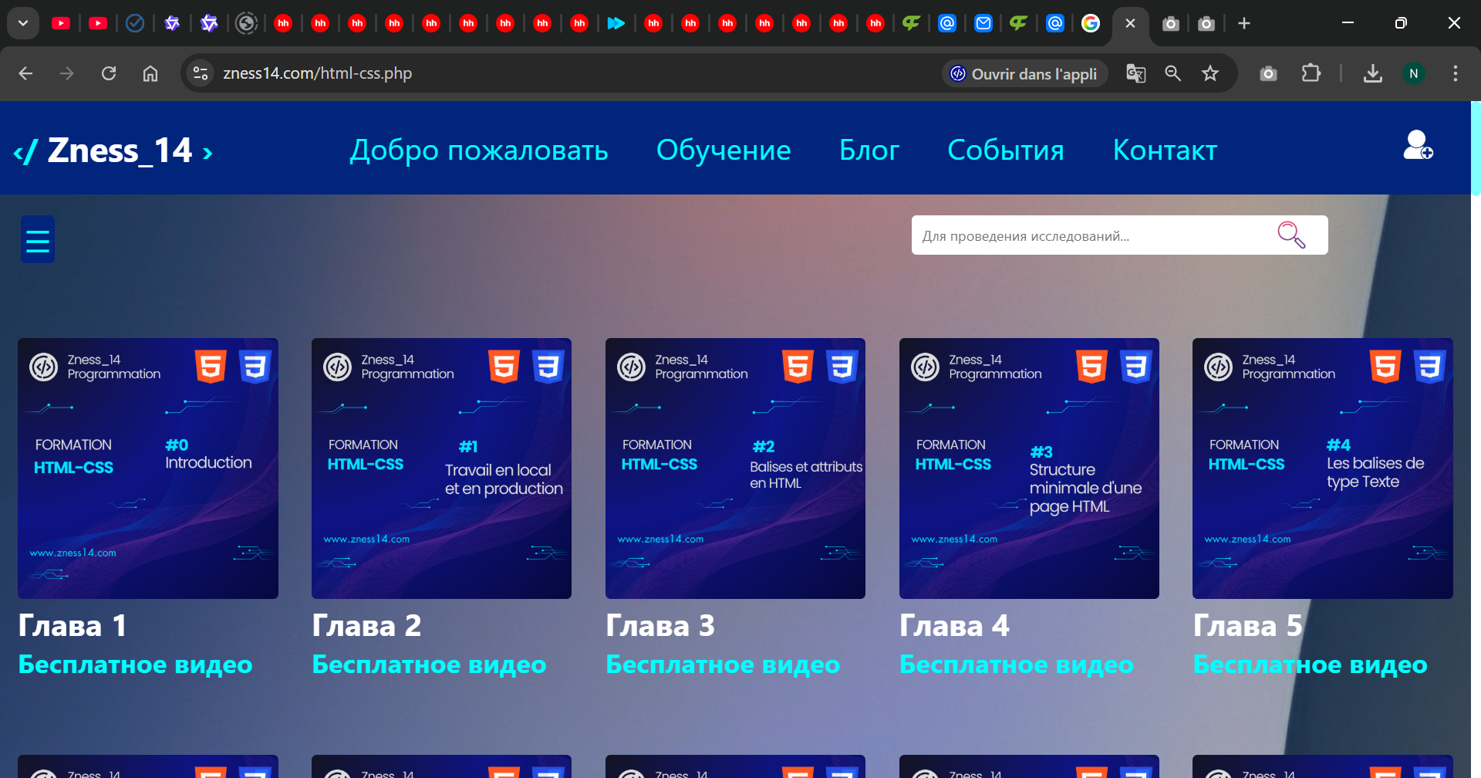The image size is (1481, 778).
Task: Open the #1 Travail en local thumbnail
Action: 441,468
